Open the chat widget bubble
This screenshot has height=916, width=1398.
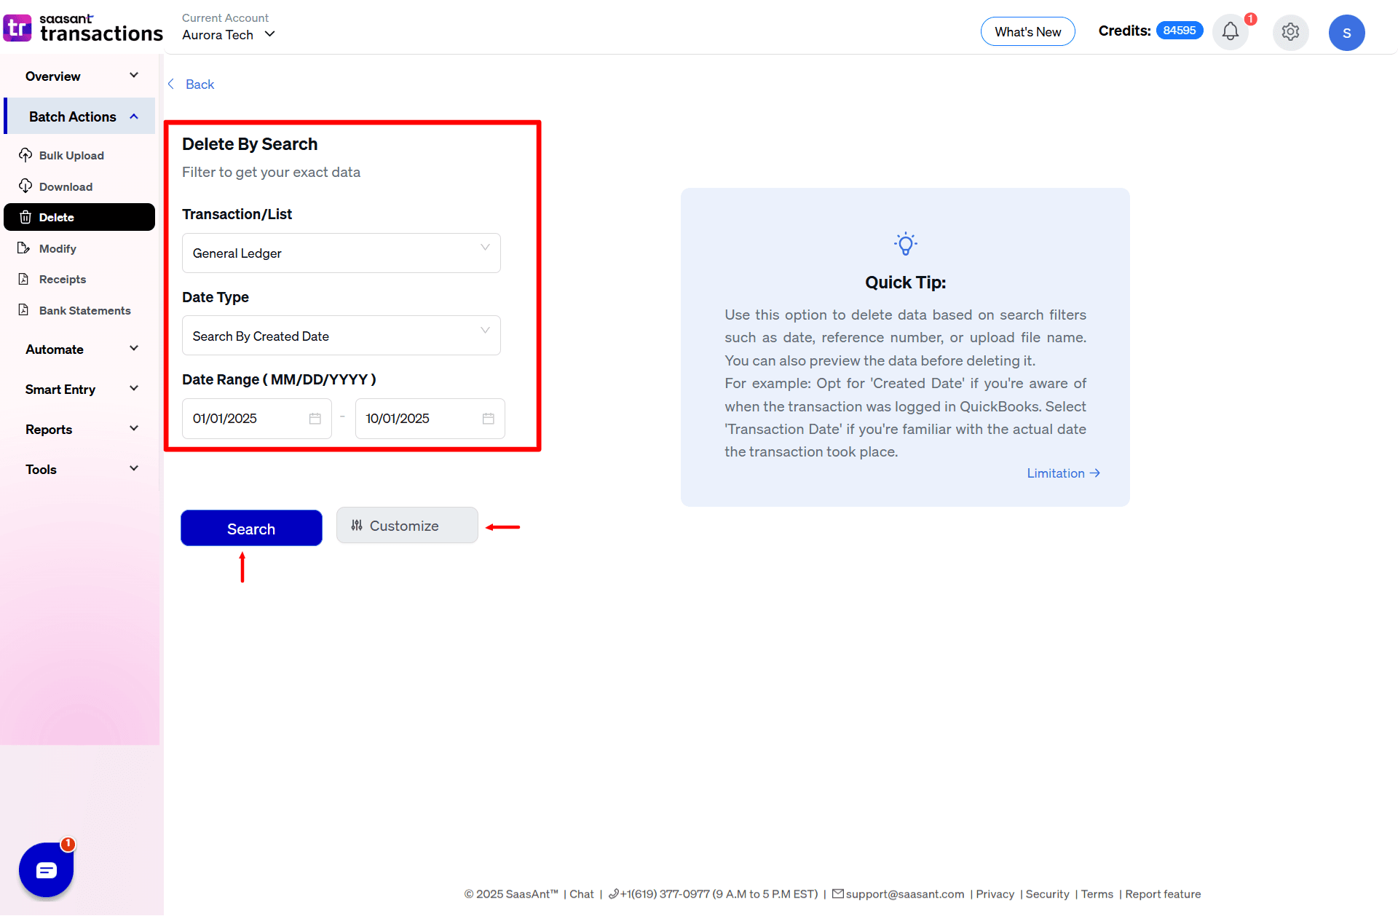pos(47,869)
